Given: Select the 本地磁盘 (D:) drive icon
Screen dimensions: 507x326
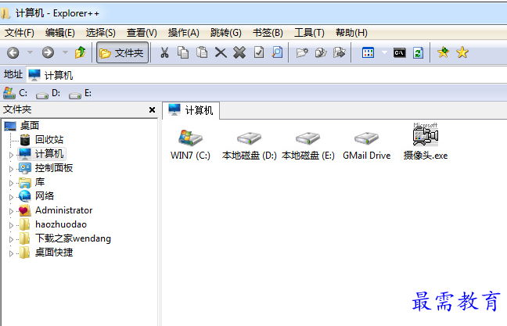Looking at the screenshot, I should [249, 145].
